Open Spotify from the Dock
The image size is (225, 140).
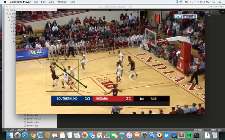coord(189,135)
